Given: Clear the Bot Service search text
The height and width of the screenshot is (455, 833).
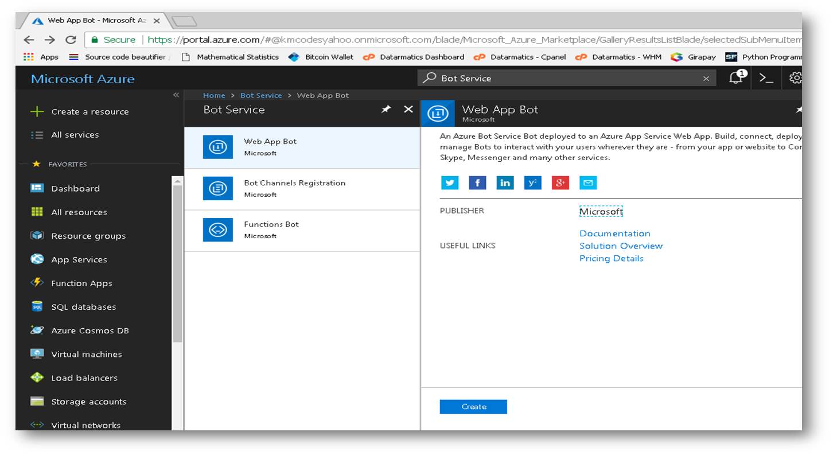Looking at the screenshot, I should pyautogui.click(x=706, y=79).
